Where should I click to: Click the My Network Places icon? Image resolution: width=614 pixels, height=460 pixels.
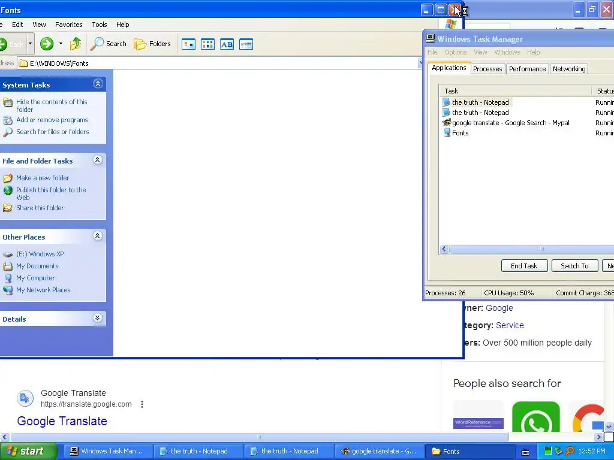tap(8, 290)
